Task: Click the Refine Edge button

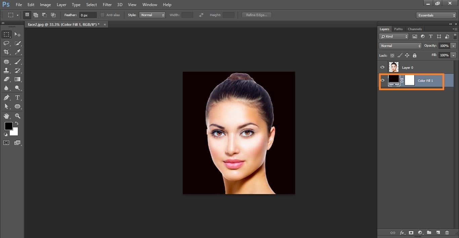Action: coord(257,15)
